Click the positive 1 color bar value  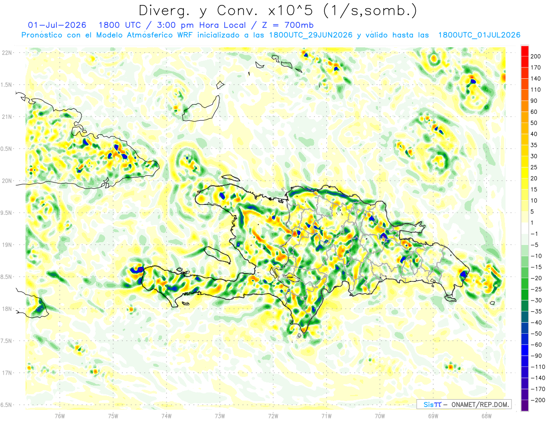pos(532,223)
